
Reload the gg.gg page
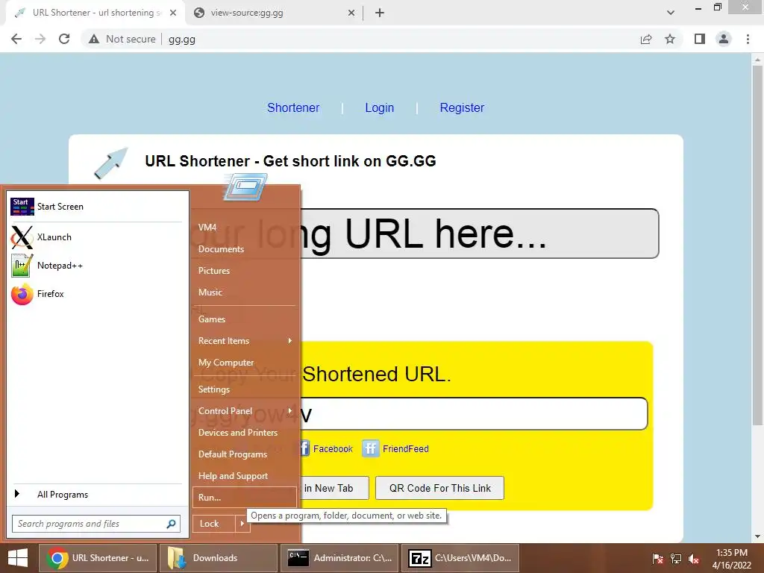tap(64, 39)
